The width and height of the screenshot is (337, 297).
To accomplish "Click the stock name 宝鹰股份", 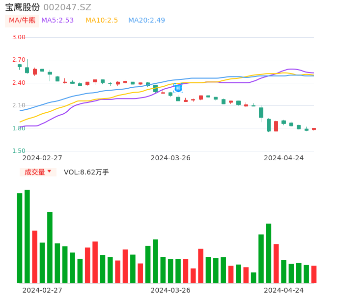I will click(23, 7).
